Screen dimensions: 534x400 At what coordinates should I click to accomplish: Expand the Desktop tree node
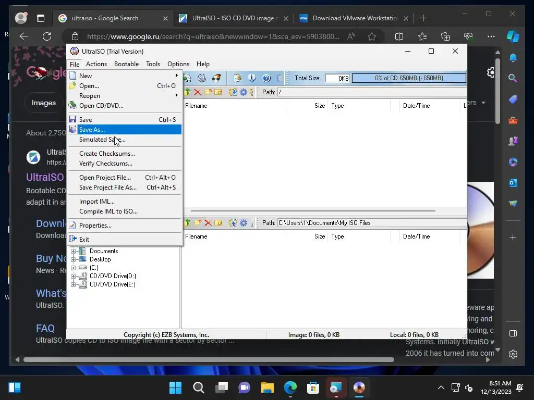pyautogui.click(x=73, y=259)
